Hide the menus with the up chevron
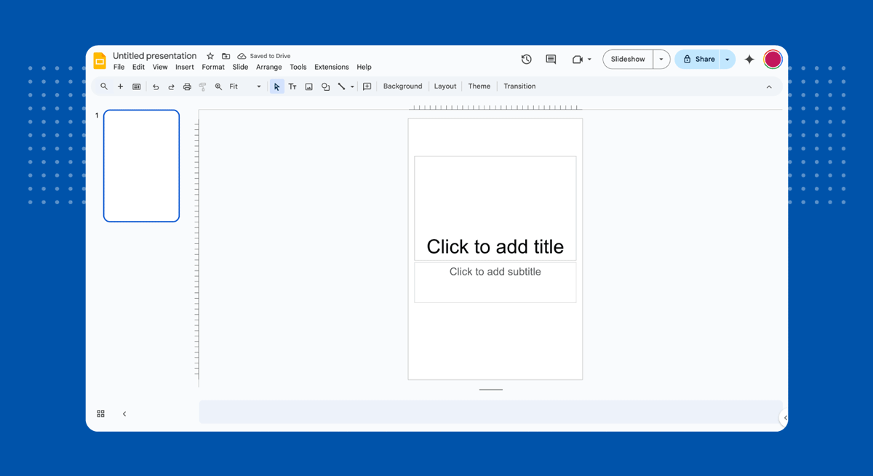 (x=769, y=87)
